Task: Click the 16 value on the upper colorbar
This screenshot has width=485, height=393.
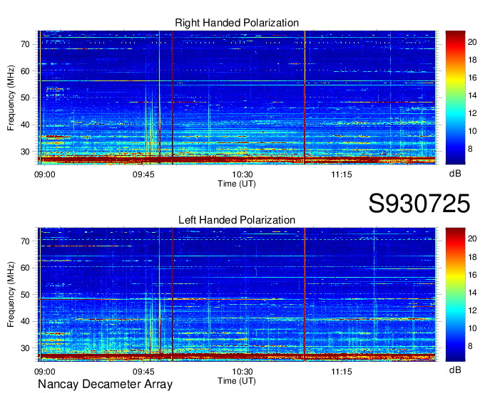Action: pyautogui.click(x=472, y=78)
